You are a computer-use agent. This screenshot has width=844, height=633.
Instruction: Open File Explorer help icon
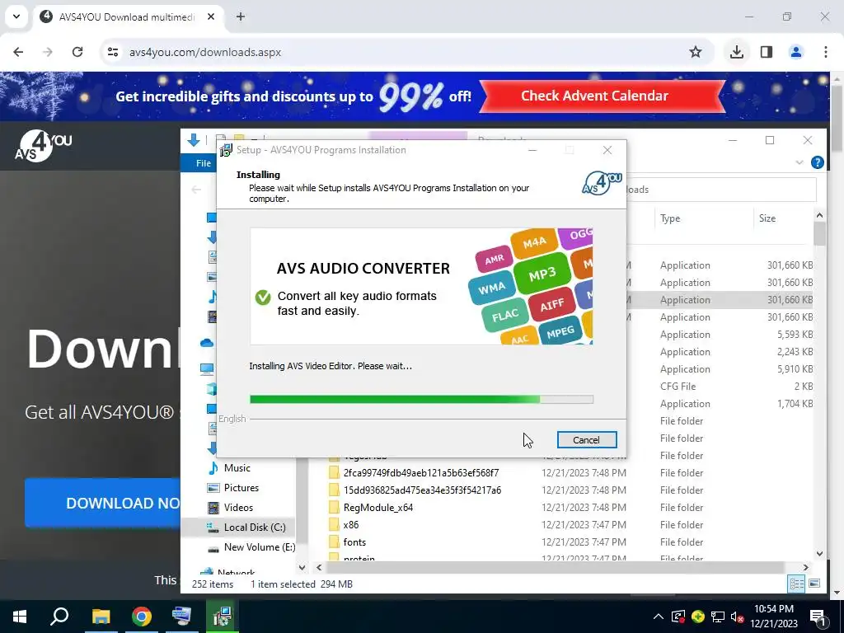coord(817,162)
